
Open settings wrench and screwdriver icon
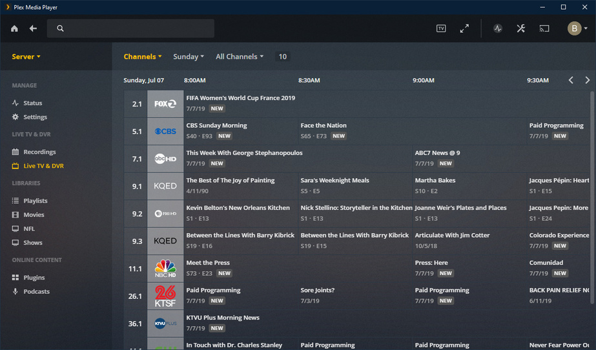[x=520, y=28]
